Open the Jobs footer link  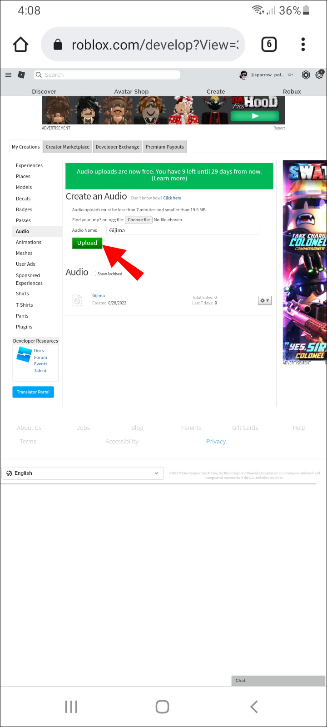click(x=83, y=428)
